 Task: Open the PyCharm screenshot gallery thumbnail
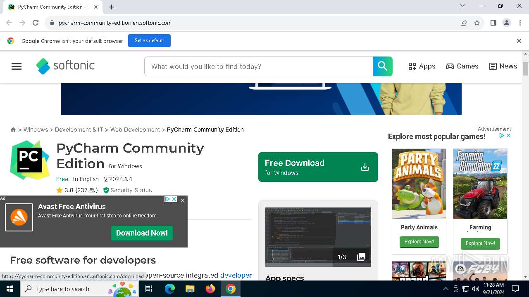[318, 237]
